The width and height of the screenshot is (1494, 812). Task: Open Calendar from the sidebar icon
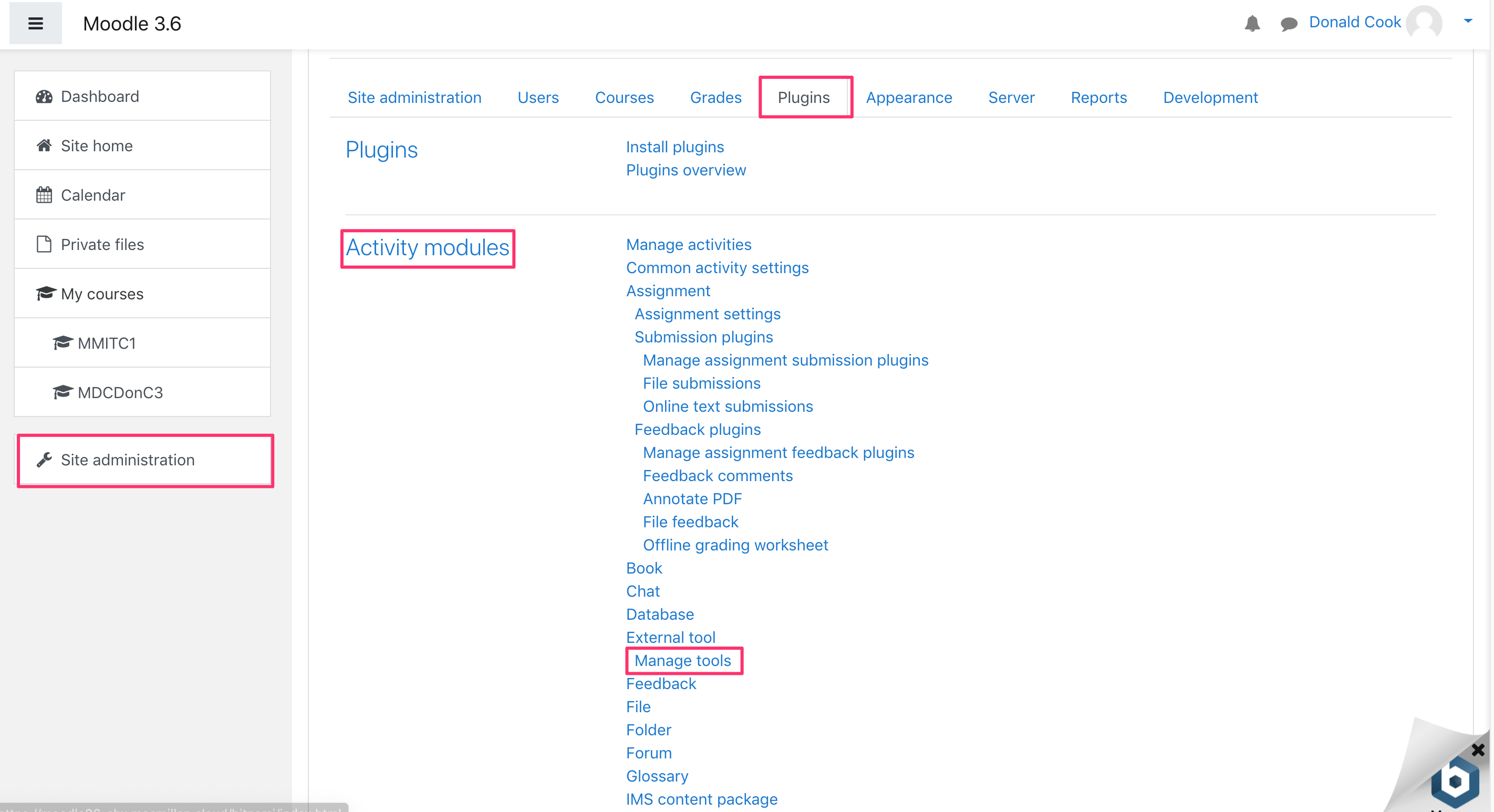pos(44,195)
